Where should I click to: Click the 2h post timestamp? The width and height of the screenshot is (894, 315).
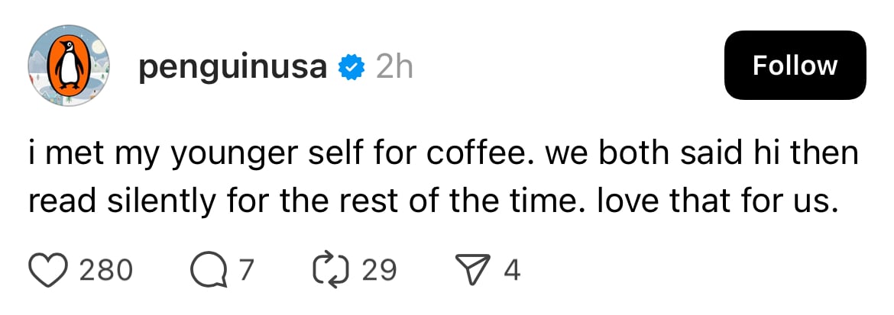point(394,69)
